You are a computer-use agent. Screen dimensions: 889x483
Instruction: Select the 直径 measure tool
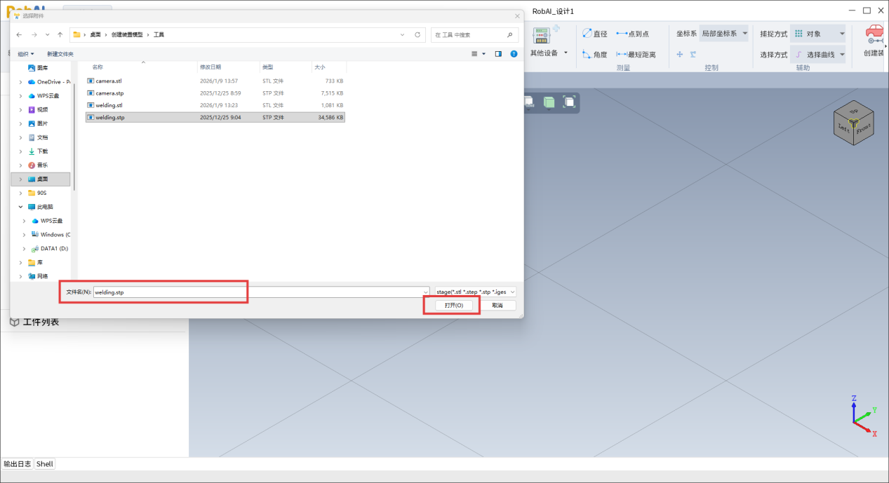point(595,34)
